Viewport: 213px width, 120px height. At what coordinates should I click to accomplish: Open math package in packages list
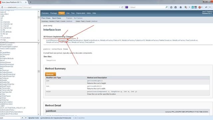2,16
